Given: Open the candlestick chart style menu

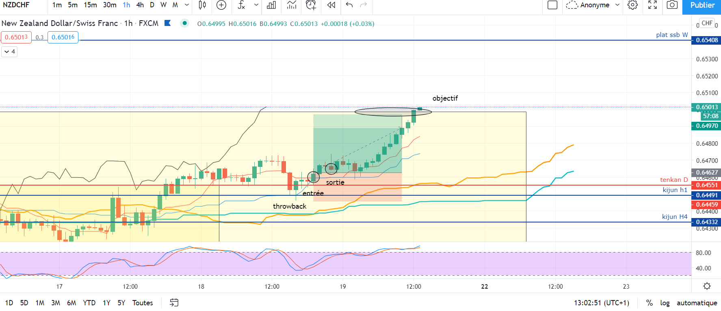Looking at the screenshot, I should (x=202, y=5).
